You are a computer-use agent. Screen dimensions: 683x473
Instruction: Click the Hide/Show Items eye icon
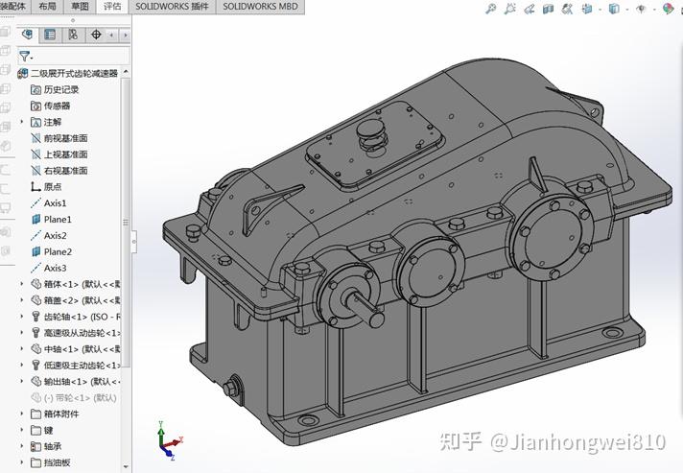point(641,9)
